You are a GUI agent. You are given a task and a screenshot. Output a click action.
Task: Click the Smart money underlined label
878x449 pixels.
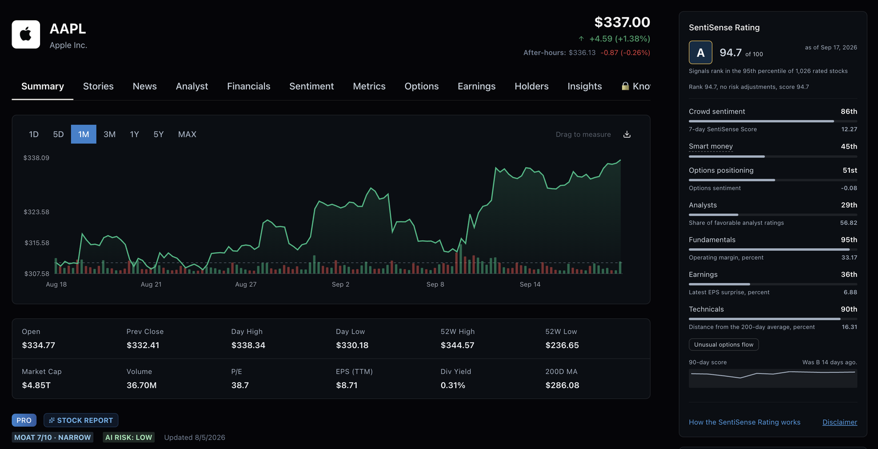[x=711, y=146]
